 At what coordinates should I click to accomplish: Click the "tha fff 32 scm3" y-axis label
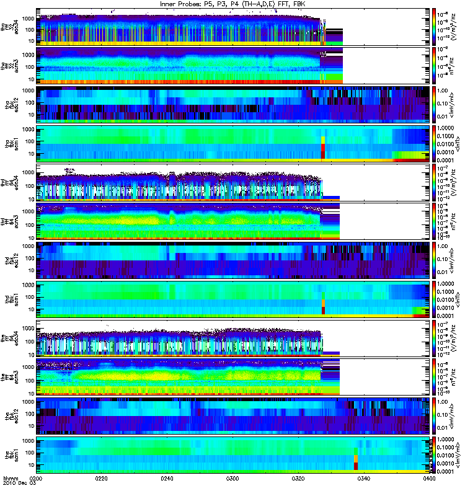point(10,66)
